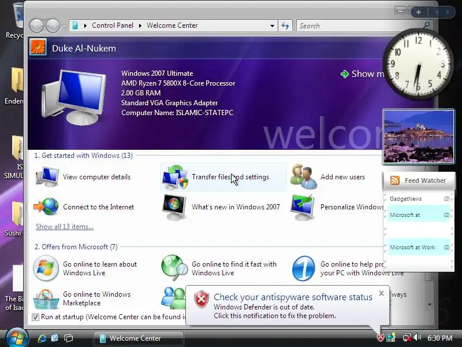This screenshot has height=347, width=462.
Task: Click the green Show more details arrow
Action: tap(344, 74)
